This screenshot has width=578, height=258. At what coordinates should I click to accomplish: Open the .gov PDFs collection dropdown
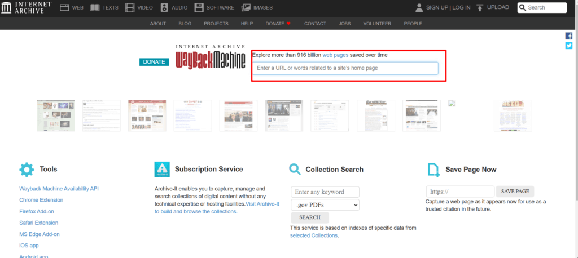point(325,204)
